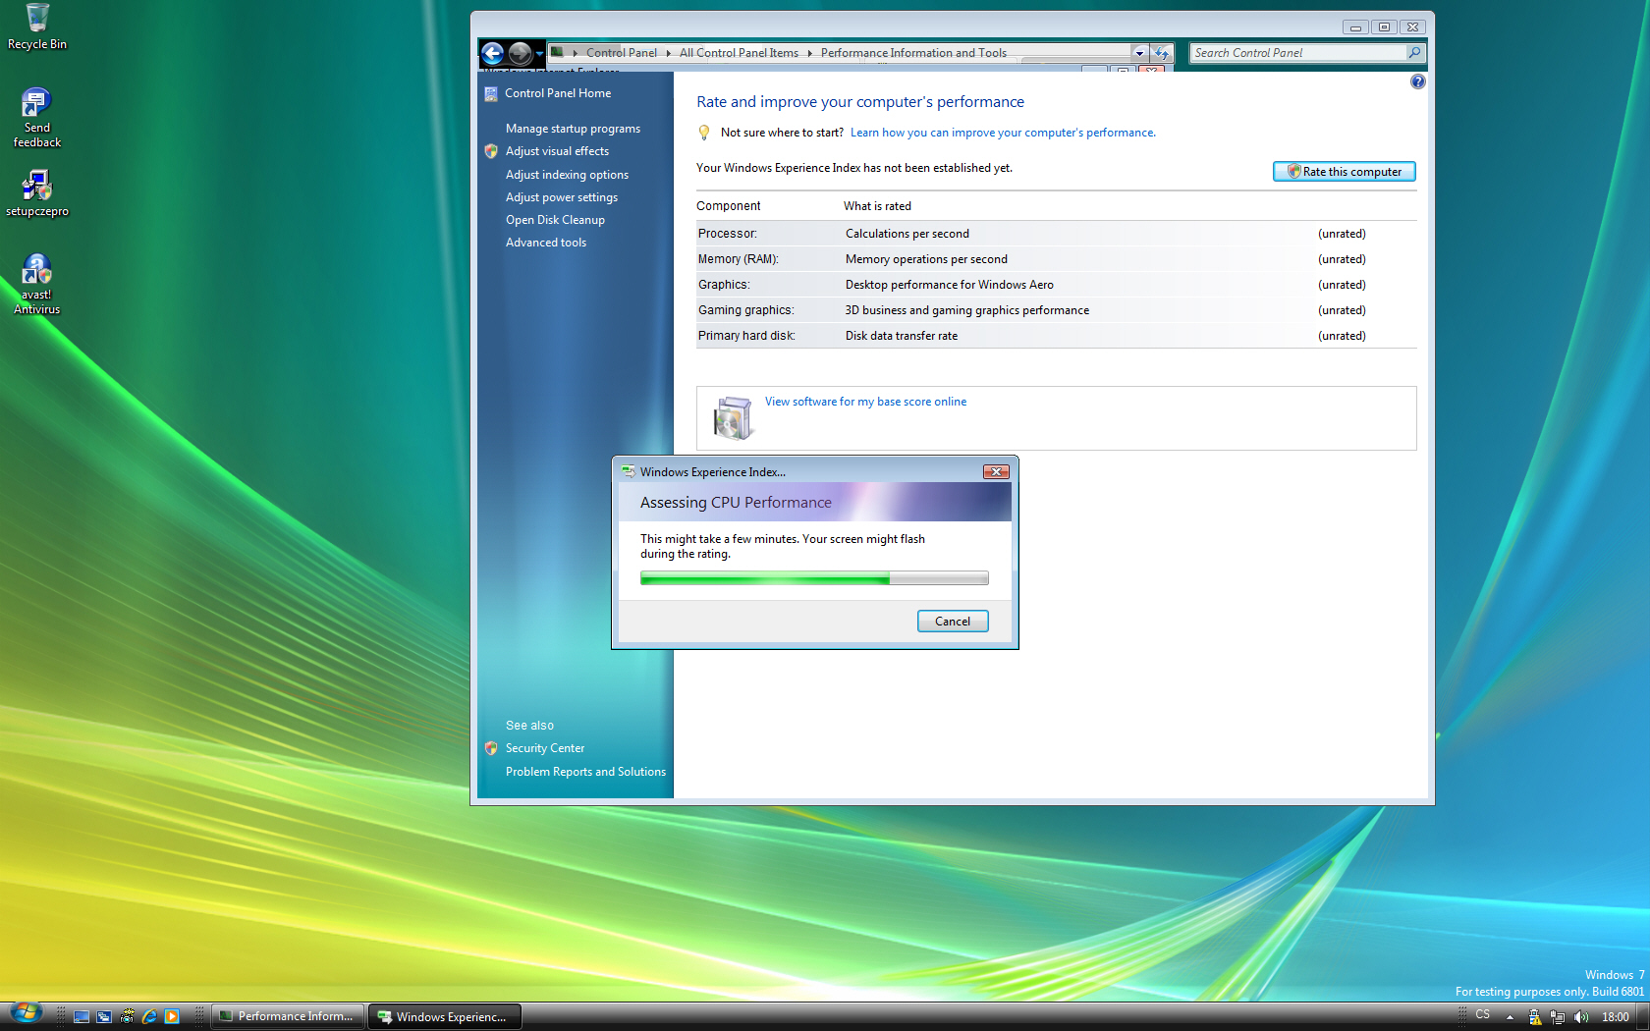Open Adjust visual effects
The image size is (1650, 1031).
[x=557, y=151]
